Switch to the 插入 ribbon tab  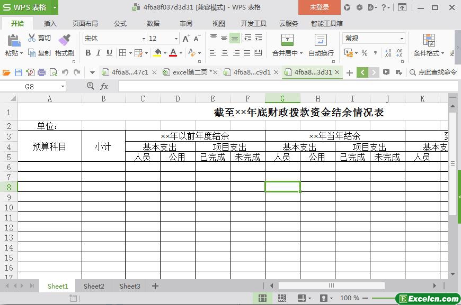coord(50,24)
